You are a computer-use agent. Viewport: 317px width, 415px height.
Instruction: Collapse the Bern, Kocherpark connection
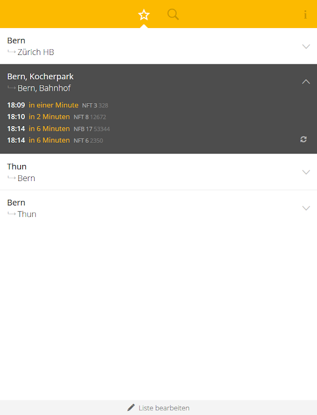pyautogui.click(x=306, y=81)
